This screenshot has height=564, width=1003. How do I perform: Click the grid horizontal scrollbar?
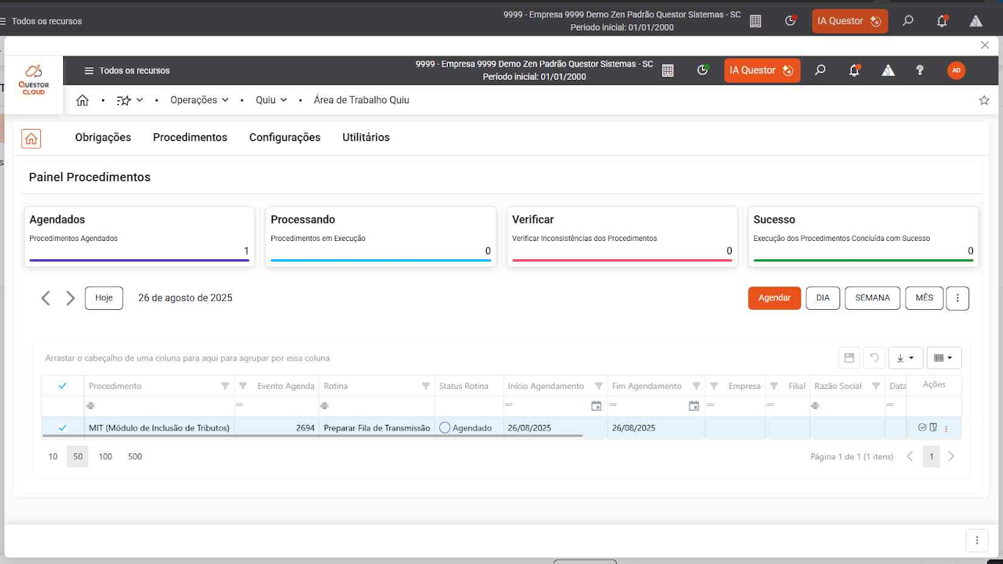click(312, 436)
